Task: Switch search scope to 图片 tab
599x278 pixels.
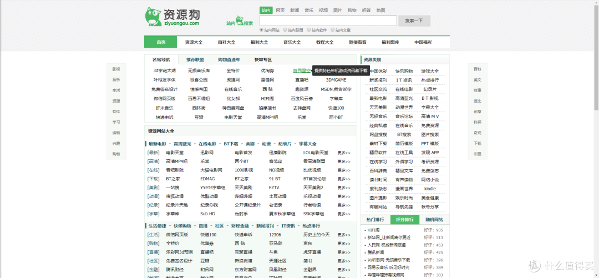Action: click(338, 11)
